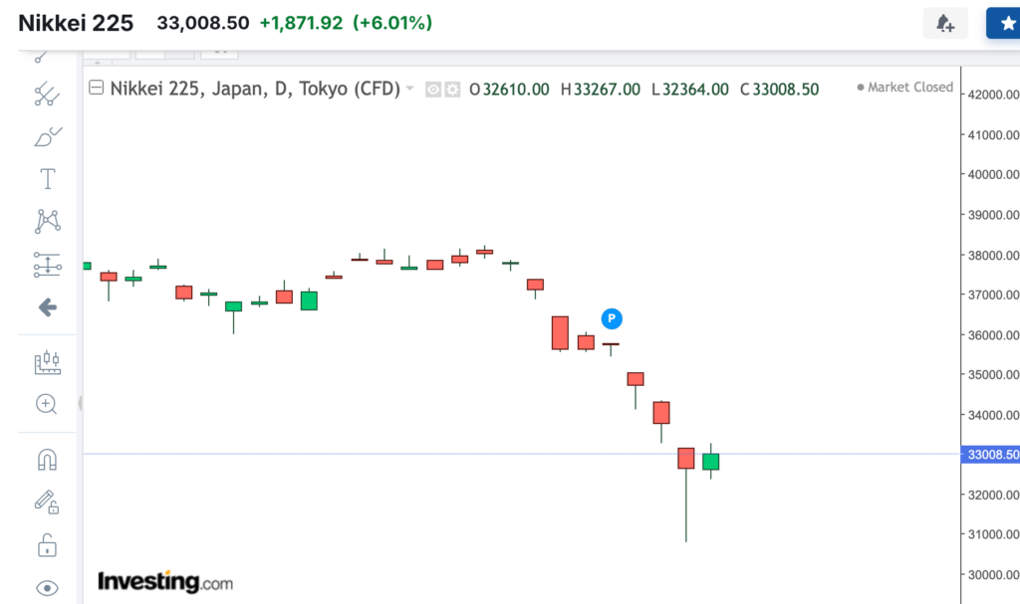Hide all drawings with the eye icon
Screen dimensions: 1020x604
(47, 587)
